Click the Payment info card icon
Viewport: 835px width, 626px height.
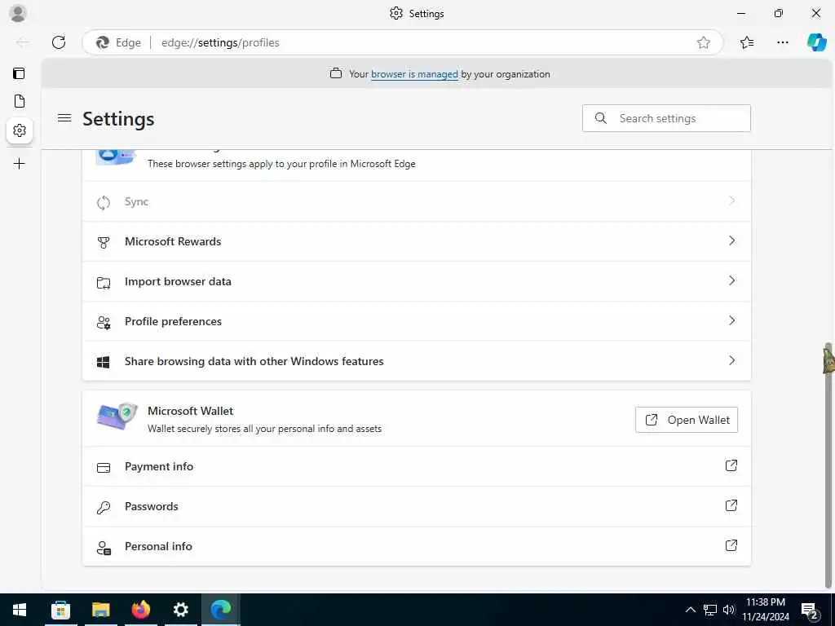104,467
